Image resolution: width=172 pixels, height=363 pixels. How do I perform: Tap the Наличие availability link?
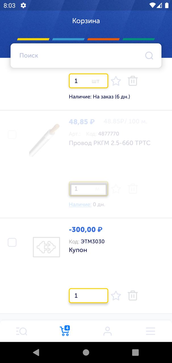click(80, 204)
